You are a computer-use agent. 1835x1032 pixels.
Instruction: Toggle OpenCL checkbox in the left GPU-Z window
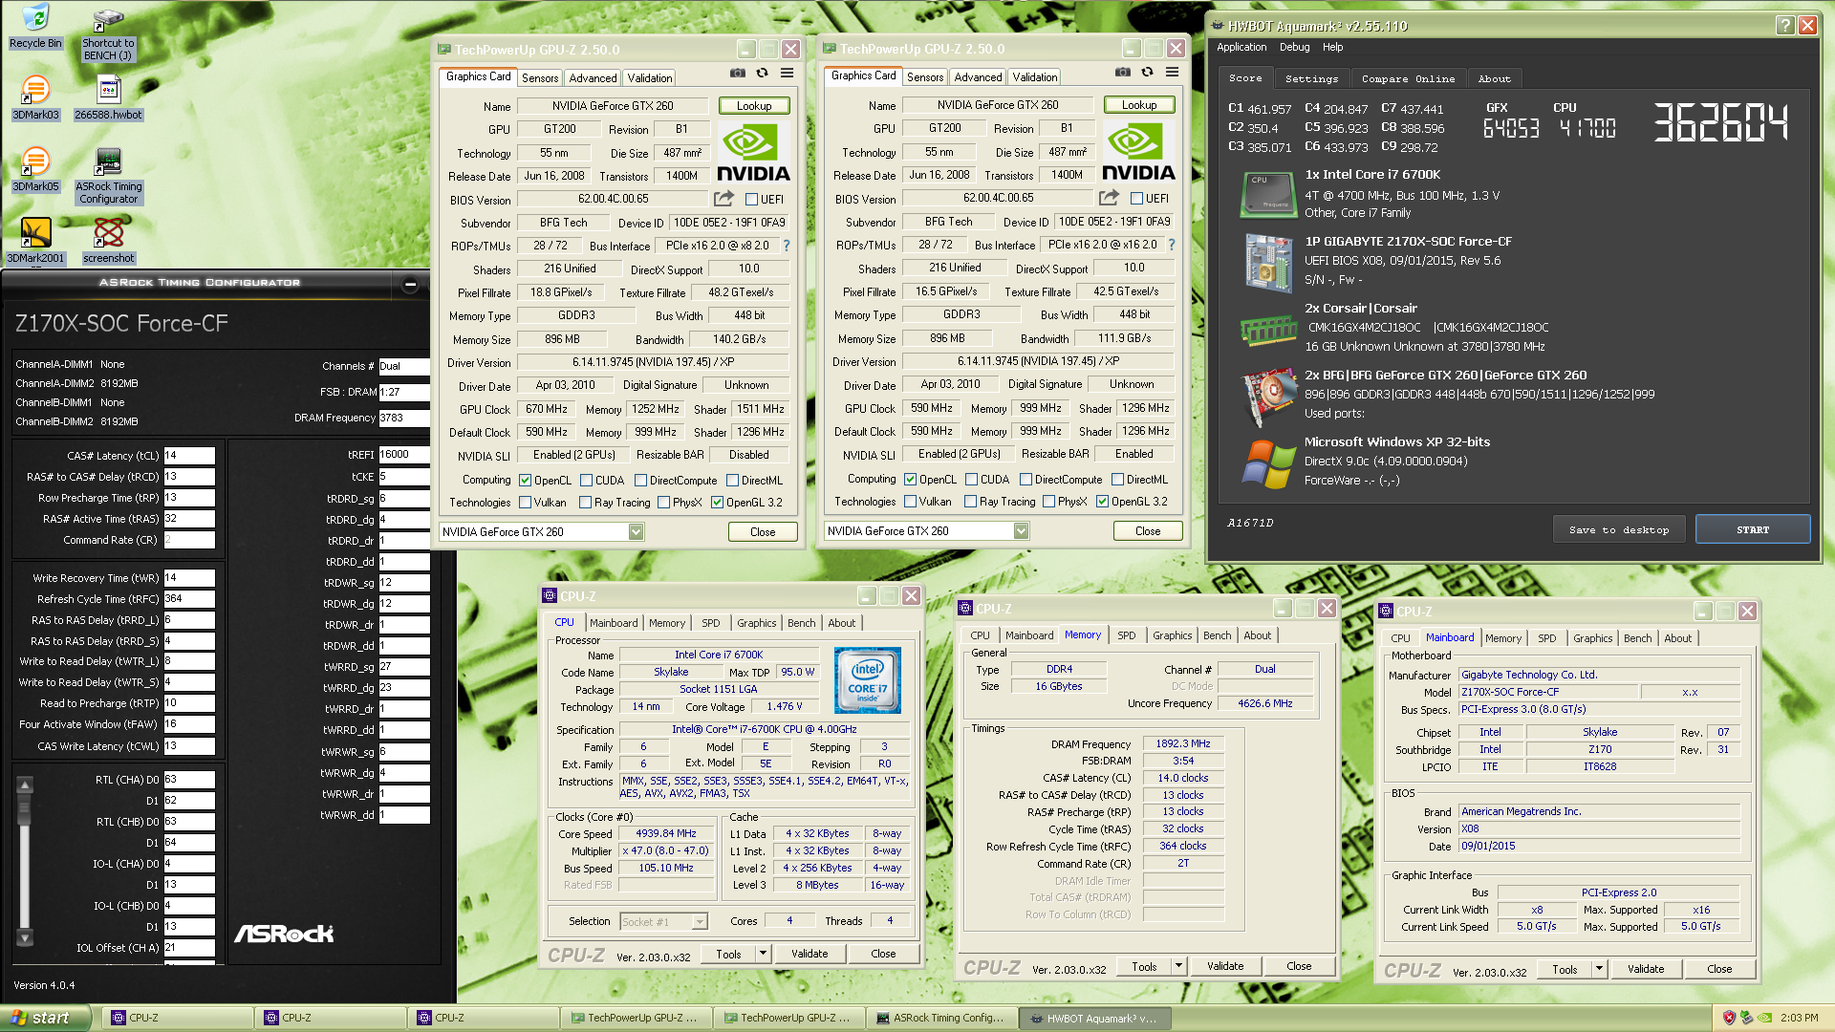tap(525, 481)
